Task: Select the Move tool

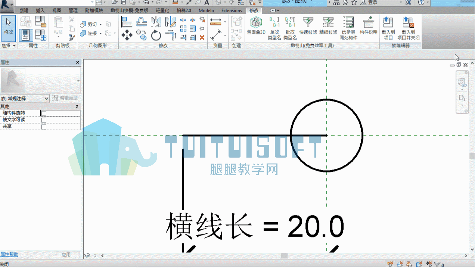Action: pos(127,35)
